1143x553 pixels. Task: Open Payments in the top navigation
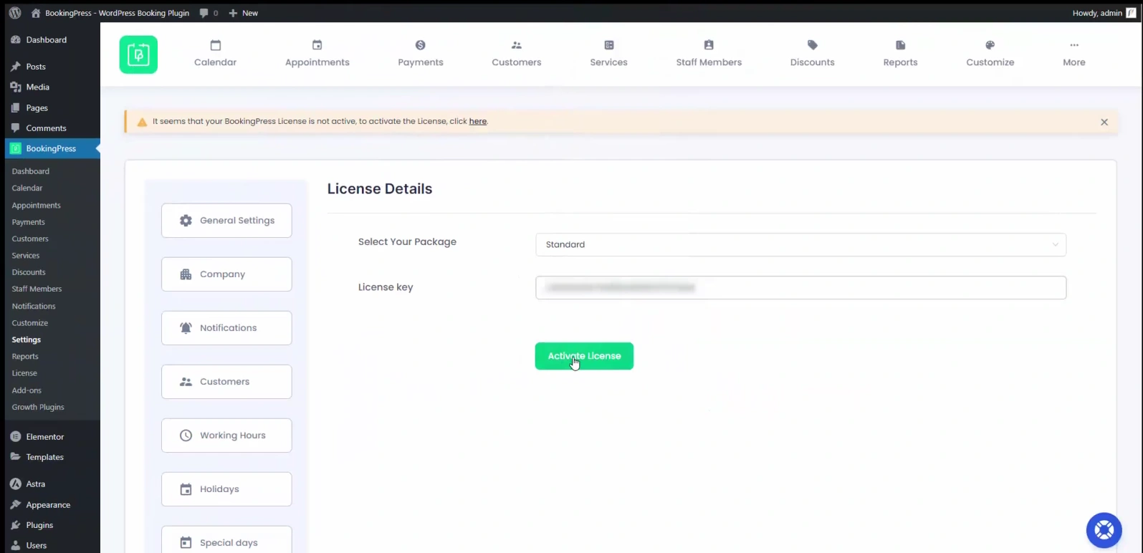click(x=421, y=54)
